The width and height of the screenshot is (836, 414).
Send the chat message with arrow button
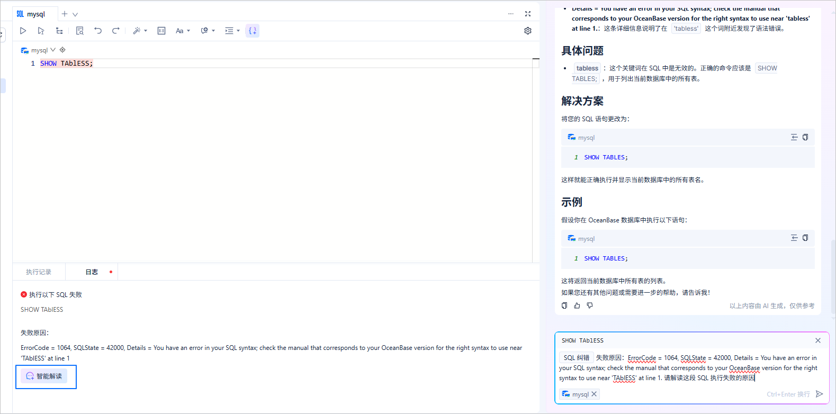820,394
